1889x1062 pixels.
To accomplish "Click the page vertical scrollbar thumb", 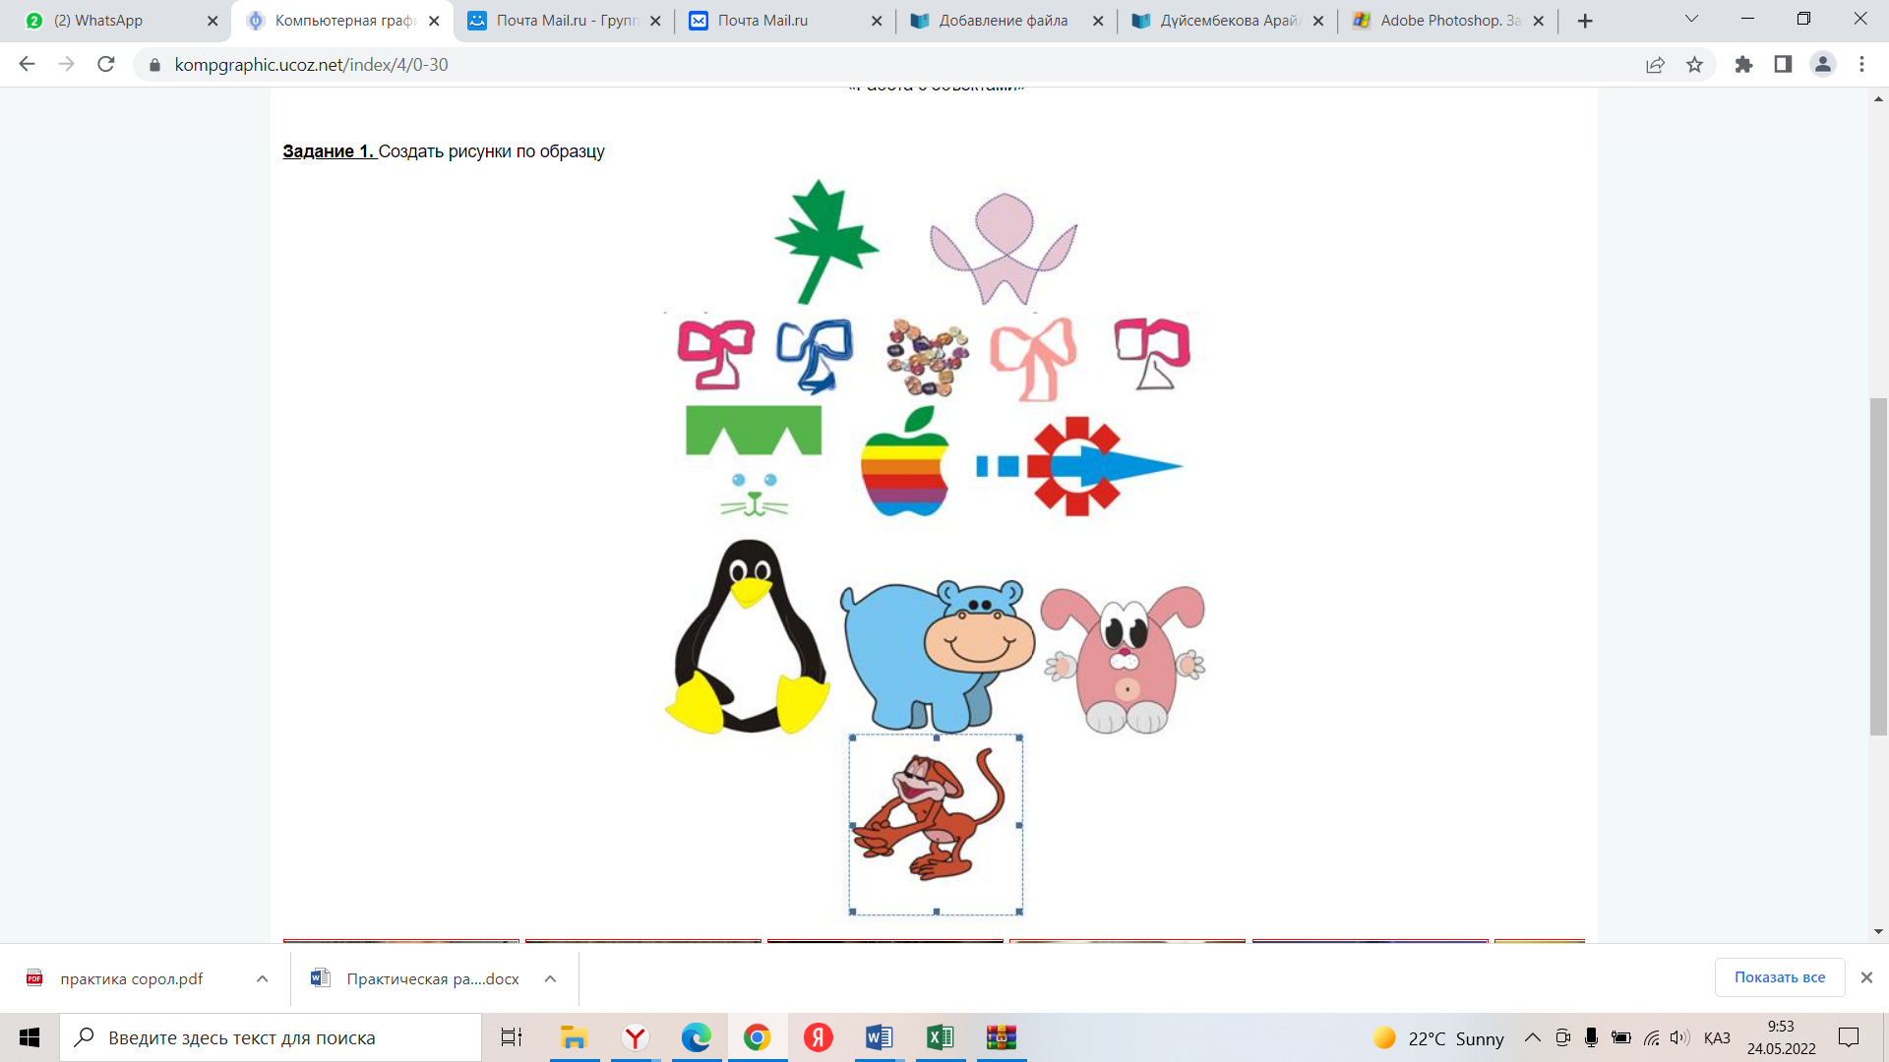I will click(x=1878, y=566).
